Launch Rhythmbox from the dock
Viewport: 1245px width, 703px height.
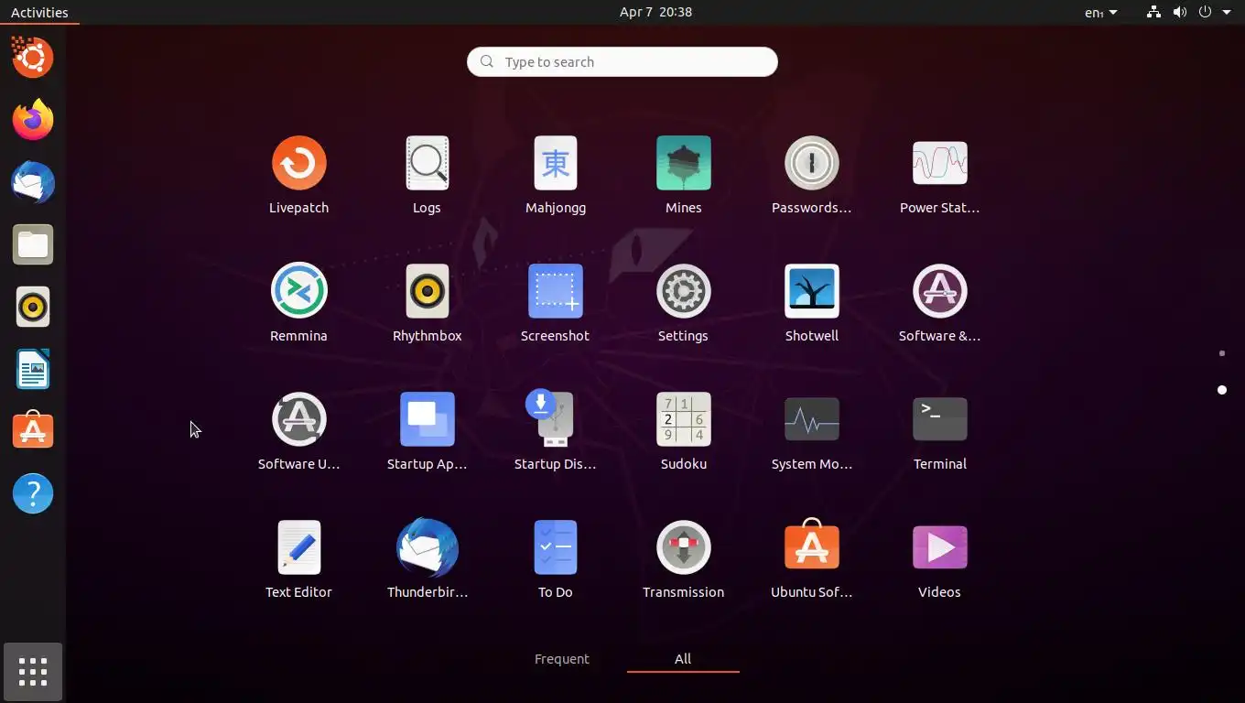pyautogui.click(x=33, y=307)
